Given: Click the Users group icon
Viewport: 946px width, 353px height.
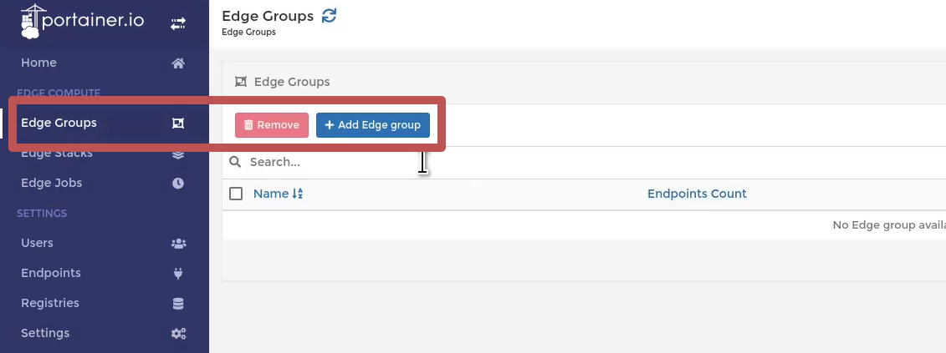Looking at the screenshot, I should 179,244.
